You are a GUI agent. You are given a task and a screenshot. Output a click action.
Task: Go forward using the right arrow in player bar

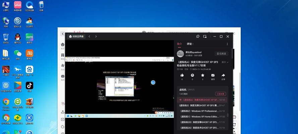click(96, 37)
